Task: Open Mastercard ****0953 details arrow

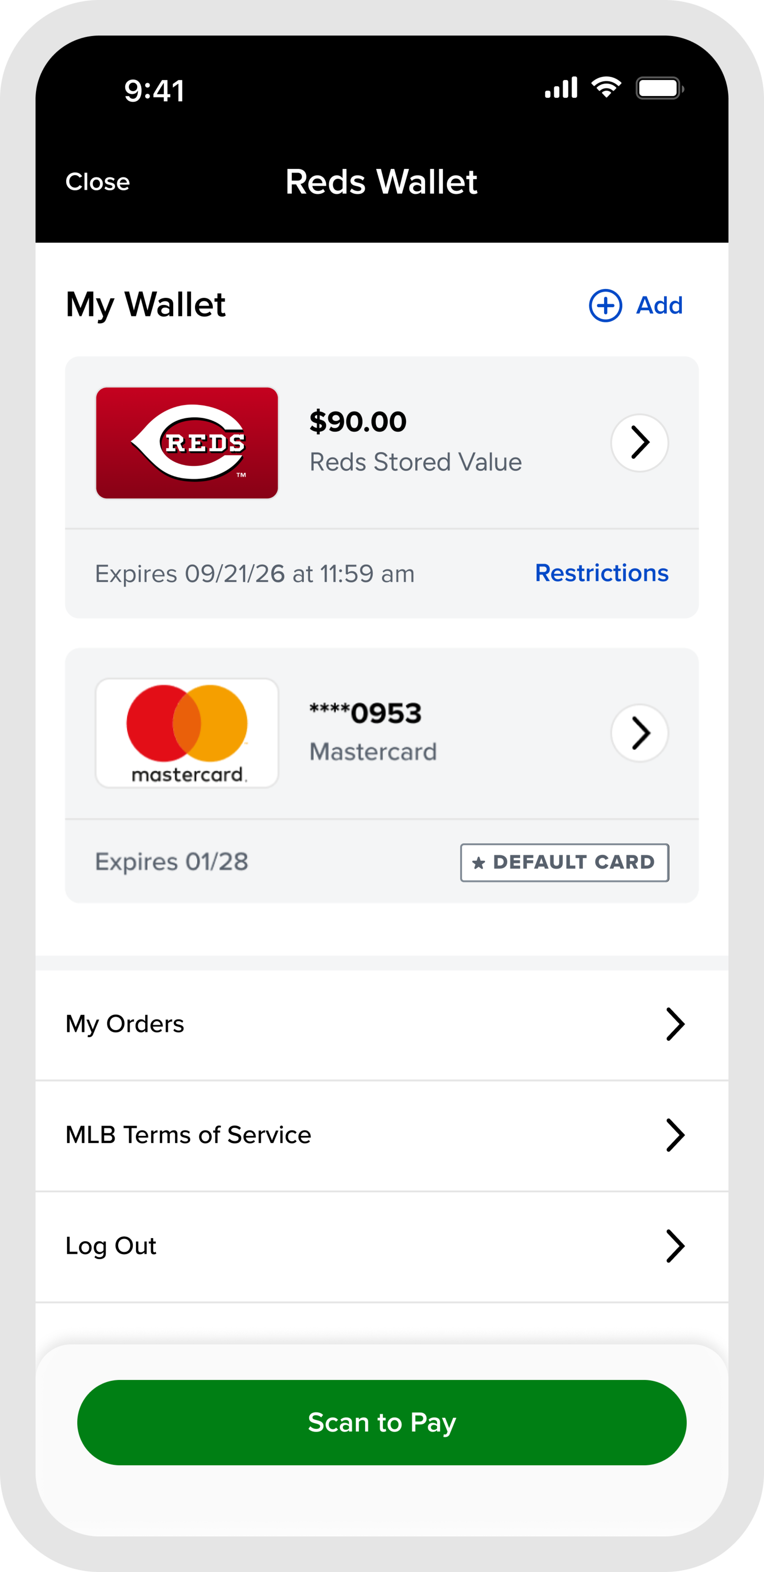Action: point(640,733)
